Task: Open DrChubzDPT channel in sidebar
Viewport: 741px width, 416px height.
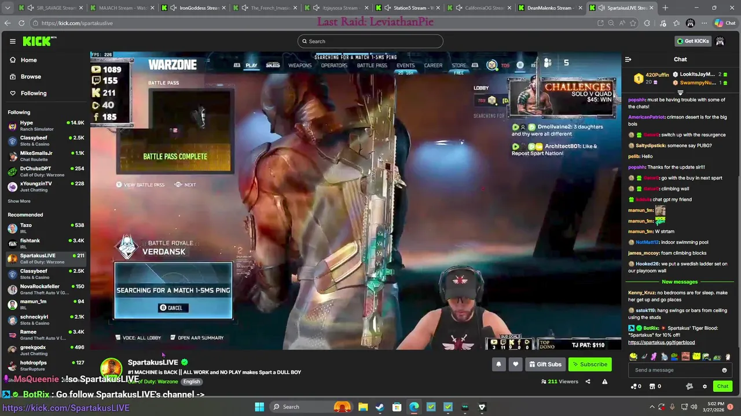Action: point(45,171)
